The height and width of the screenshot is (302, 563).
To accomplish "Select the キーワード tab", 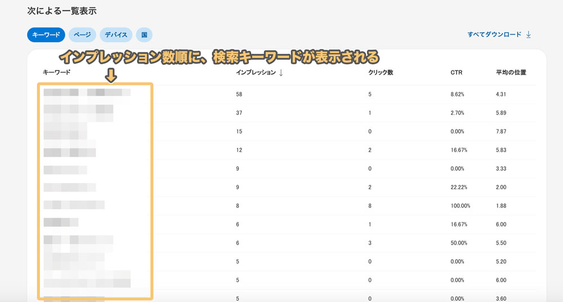I will click(46, 34).
